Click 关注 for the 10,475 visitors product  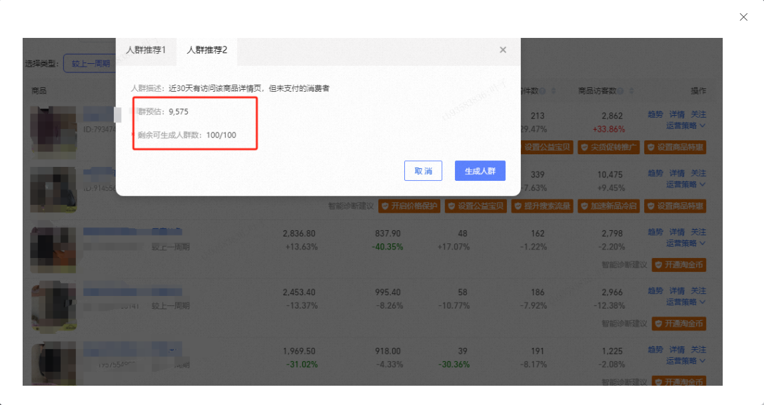(x=698, y=173)
